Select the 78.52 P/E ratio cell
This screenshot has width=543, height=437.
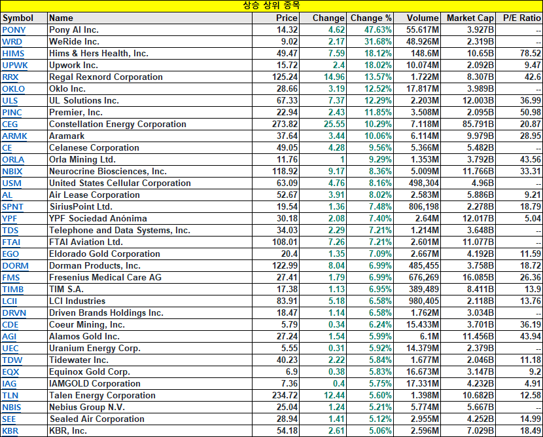pos(519,54)
